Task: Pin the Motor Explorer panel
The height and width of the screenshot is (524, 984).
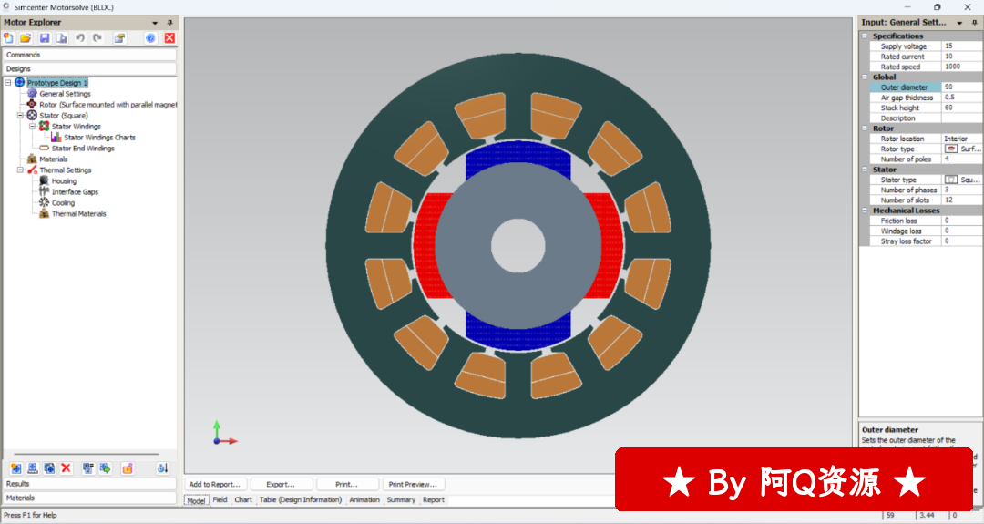Action: (x=169, y=23)
